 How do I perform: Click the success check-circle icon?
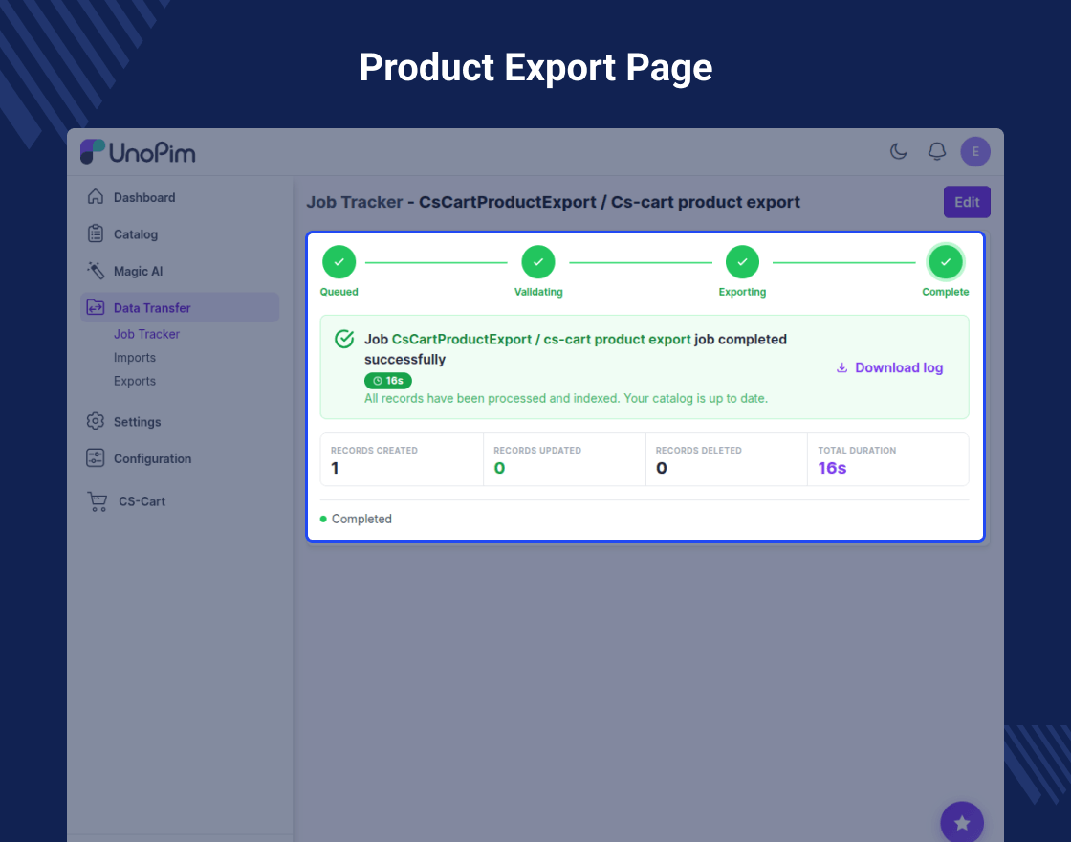click(x=344, y=339)
